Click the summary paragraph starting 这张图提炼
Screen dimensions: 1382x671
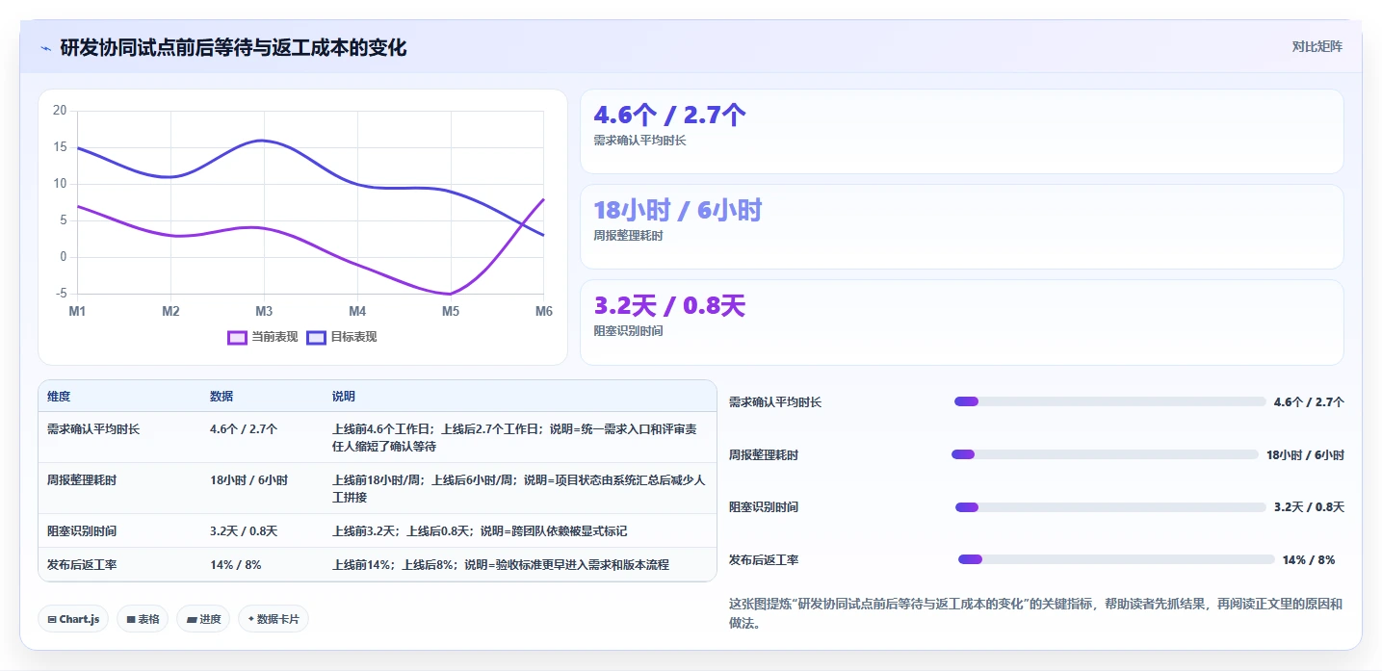click(1035, 613)
